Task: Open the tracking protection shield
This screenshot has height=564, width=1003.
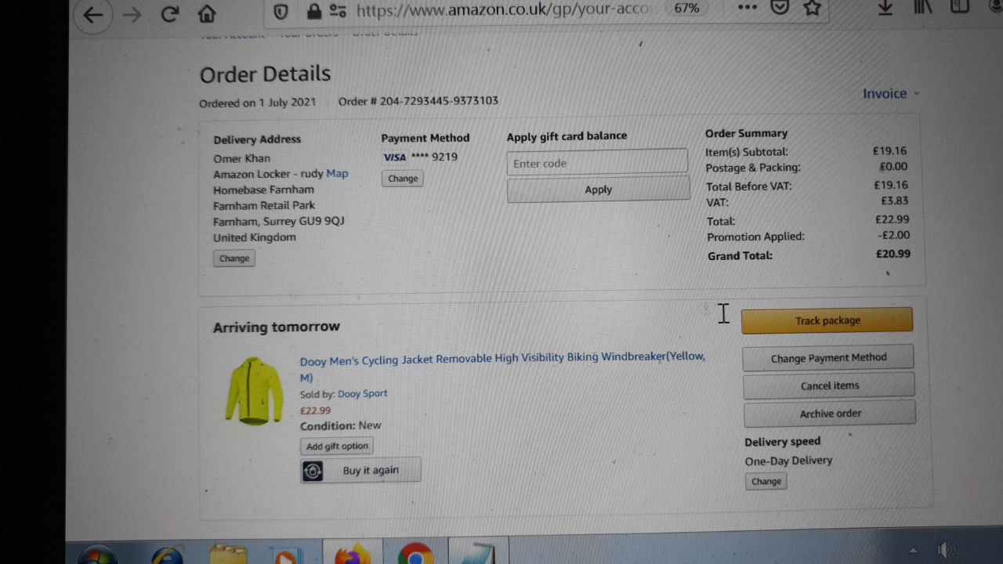Action: 281,11
